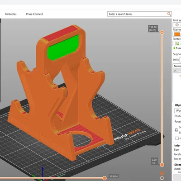This screenshot has width=181, height=181.
Task: Open the world coordinates dropdown
Action: click(x=178, y=110)
